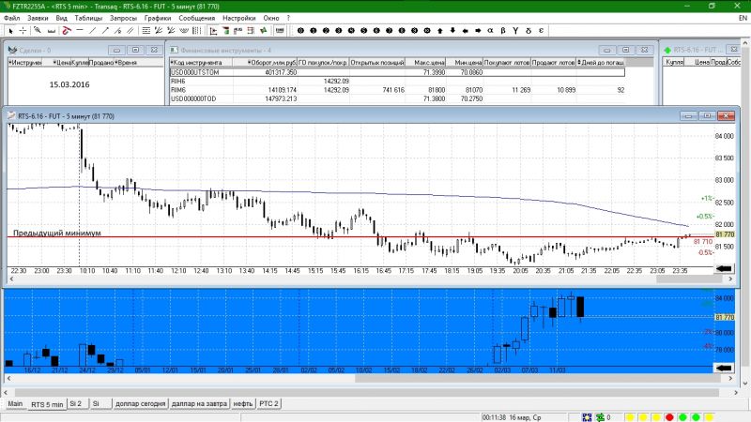
Task: Select the arrow pointer tool in toolbar
Action: point(11,31)
